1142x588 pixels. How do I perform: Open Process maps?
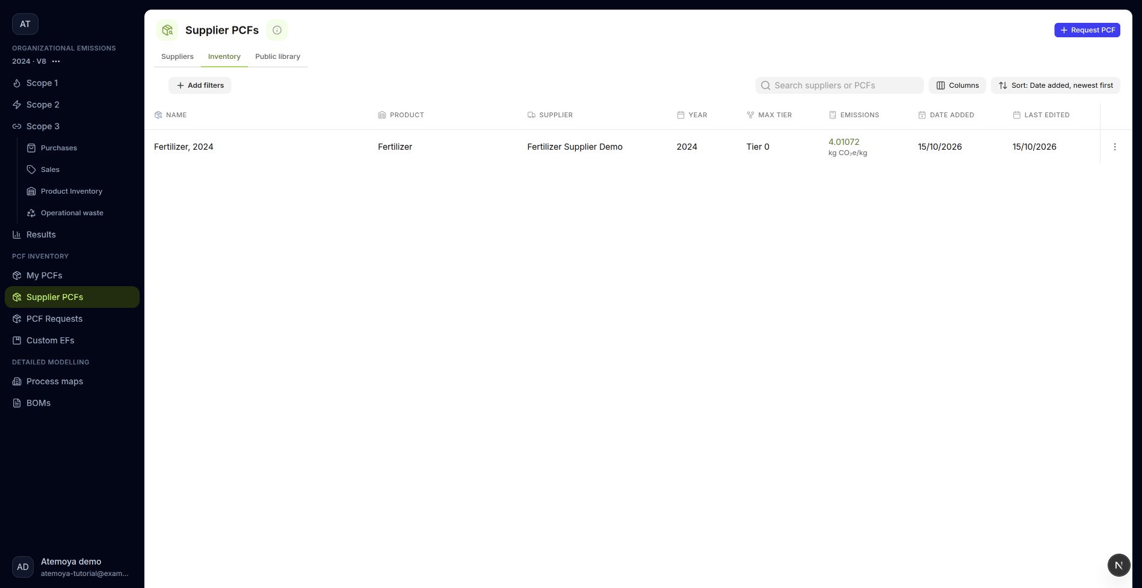click(72, 381)
